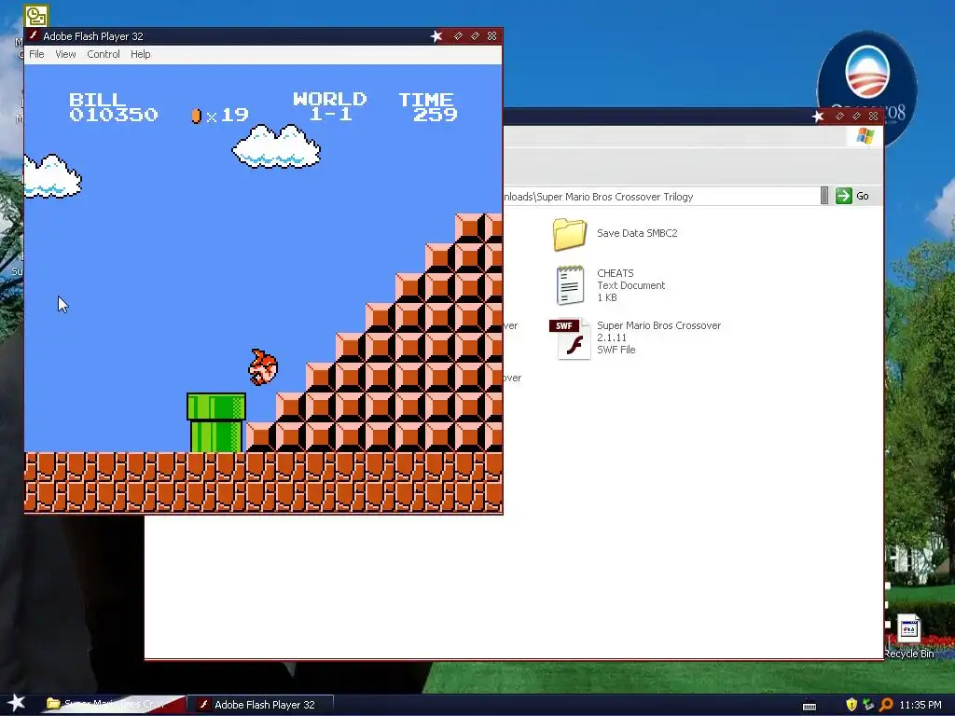This screenshot has height=716, width=955.
Task: Minimize the Explorer window
Action: 839,116
